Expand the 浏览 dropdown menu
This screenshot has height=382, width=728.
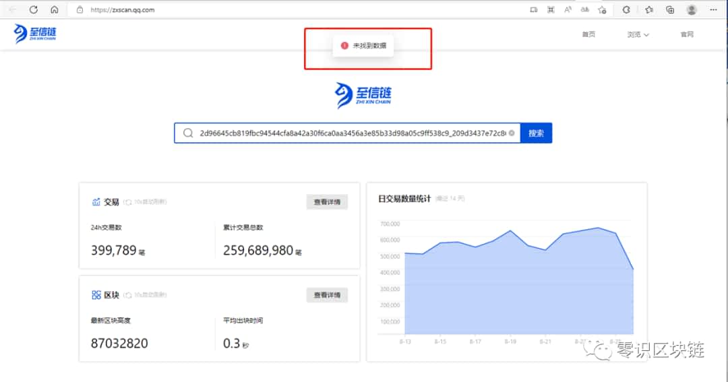pyautogui.click(x=638, y=34)
